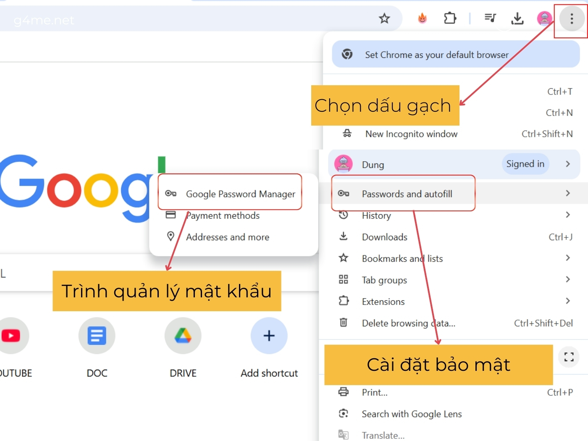This screenshot has height=441, width=588.
Task: Bookmark this page with the star icon
Action: coord(384,18)
